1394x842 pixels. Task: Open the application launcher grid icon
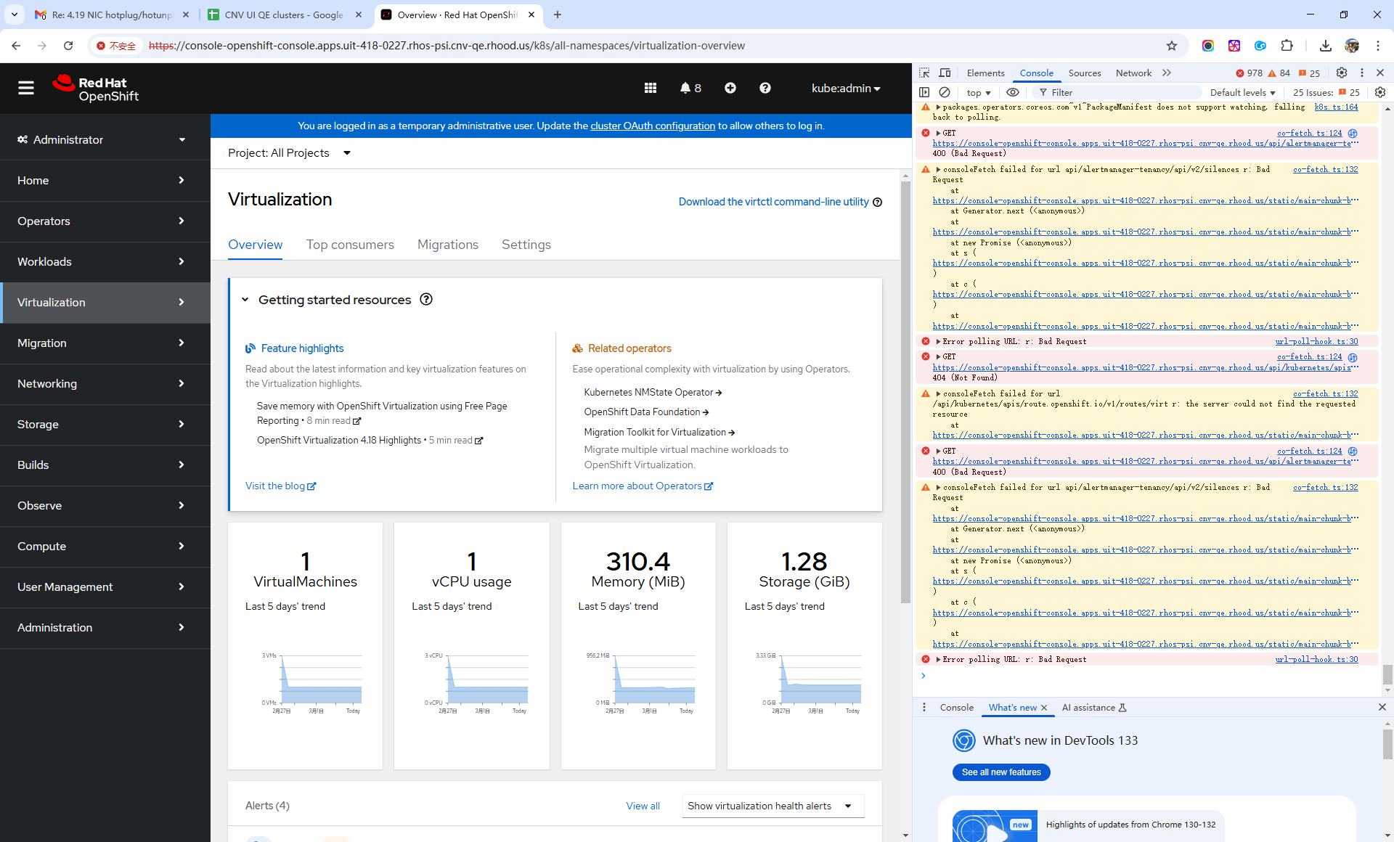pos(650,88)
